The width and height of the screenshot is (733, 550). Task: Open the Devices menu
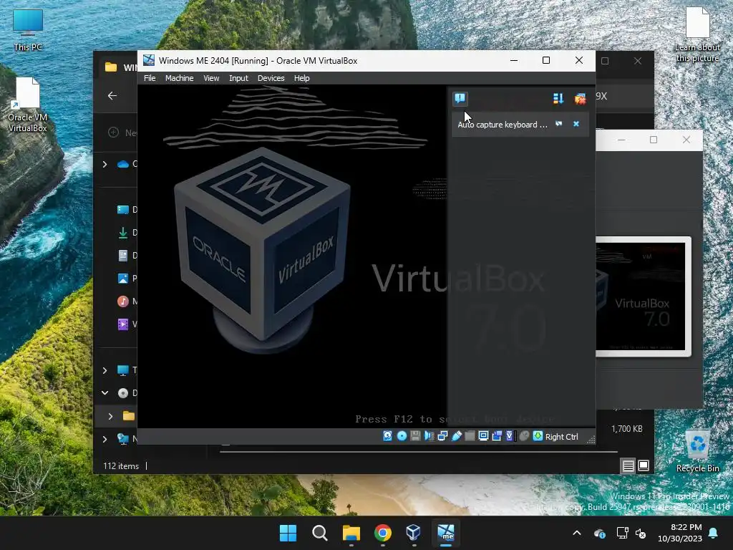[x=271, y=78]
